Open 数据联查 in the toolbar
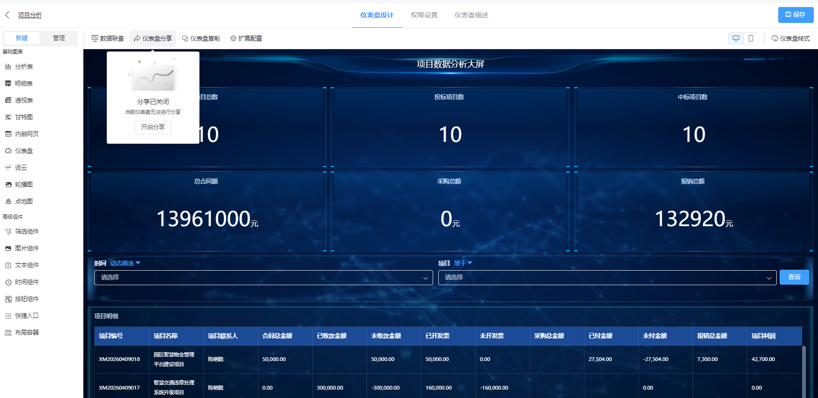This screenshot has width=818, height=398. [x=108, y=38]
